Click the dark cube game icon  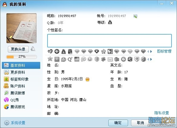pyautogui.click(x=130, y=59)
